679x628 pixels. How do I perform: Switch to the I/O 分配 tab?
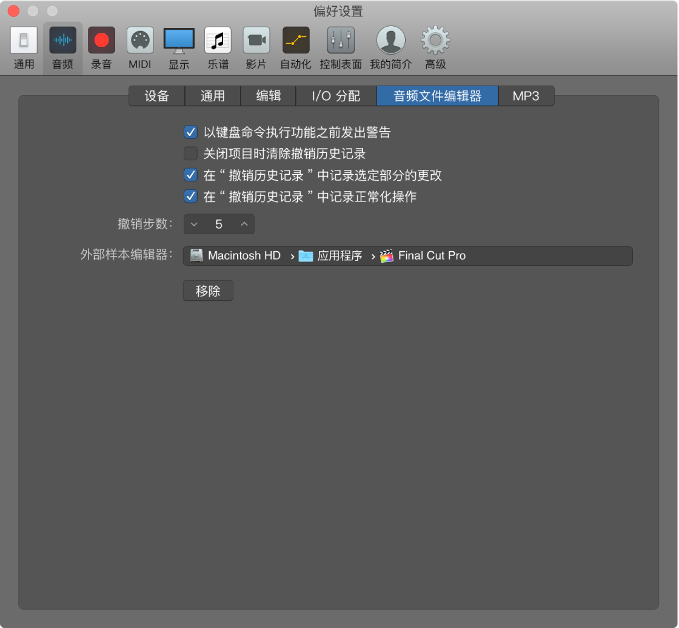tap(336, 96)
